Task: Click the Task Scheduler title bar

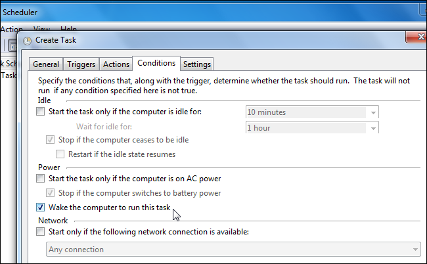Action: tap(207, 12)
